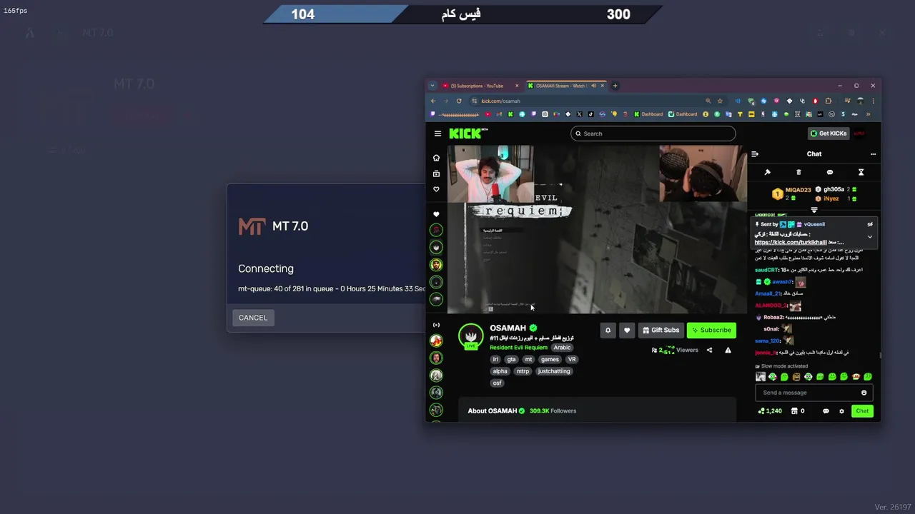Open a new Chrome tab
This screenshot has width=915, height=514.
(x=615, y=86)
